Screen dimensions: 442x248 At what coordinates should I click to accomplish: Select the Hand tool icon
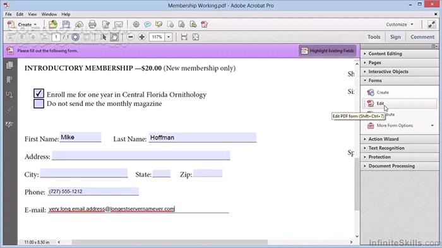click(114, 37)
